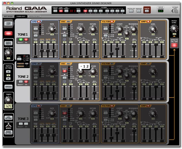This screenshot has width=182, height=149.
Task: Turn the Porta Time knob
Action: (x=8, y=53)
